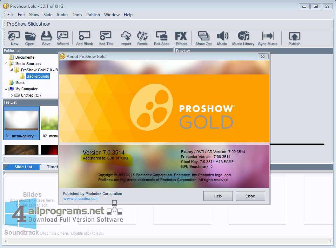Open the Window menu
The image size is (336, 248).
[x=112, y=15]
